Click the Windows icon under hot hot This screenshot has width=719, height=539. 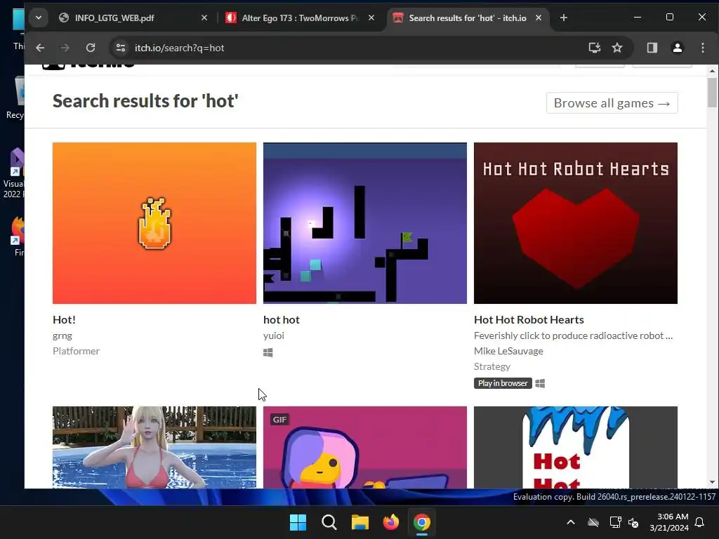[x=268, y=352]
